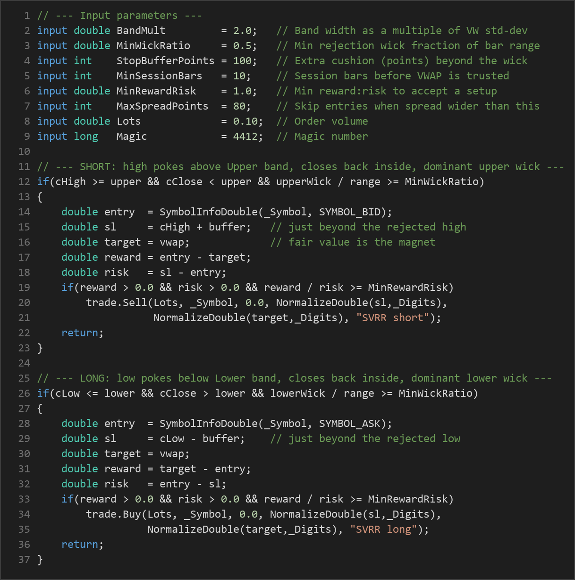Click the closing brace on line 37
The width and height of the screenshot is (575, 580).
pos(40,560)
